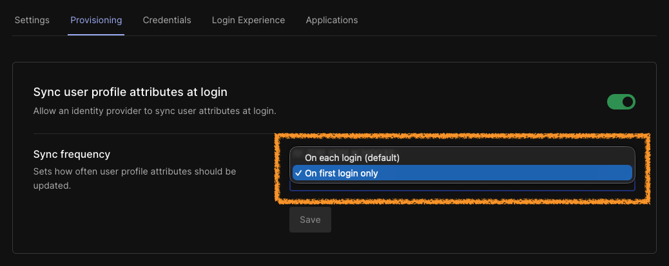669x266 pixels.
Task: Open the Login Experience tab
Action: (248, 20)
